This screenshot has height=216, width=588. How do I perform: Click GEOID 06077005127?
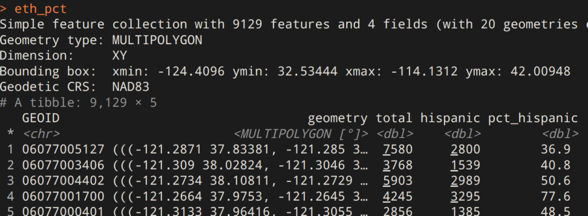pos(63,150)
